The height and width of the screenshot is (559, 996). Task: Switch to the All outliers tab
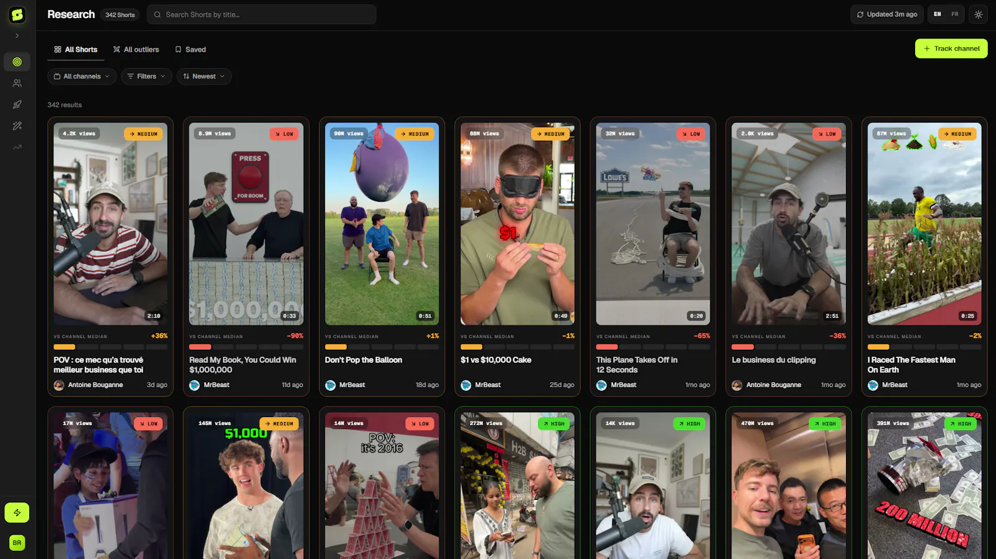136,50
